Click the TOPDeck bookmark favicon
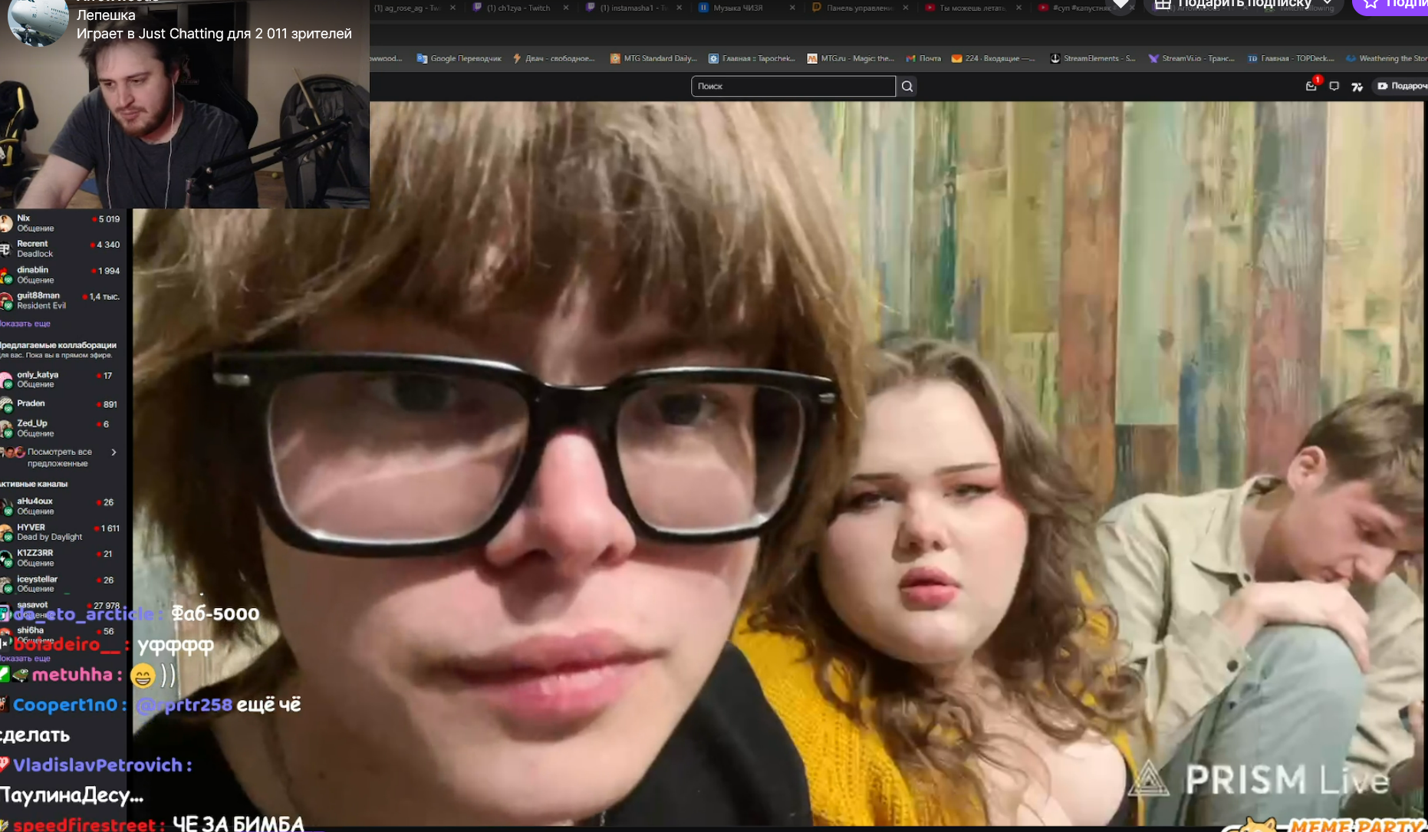The width and height of the screenshot is (1428, 832). (1252, 58)
